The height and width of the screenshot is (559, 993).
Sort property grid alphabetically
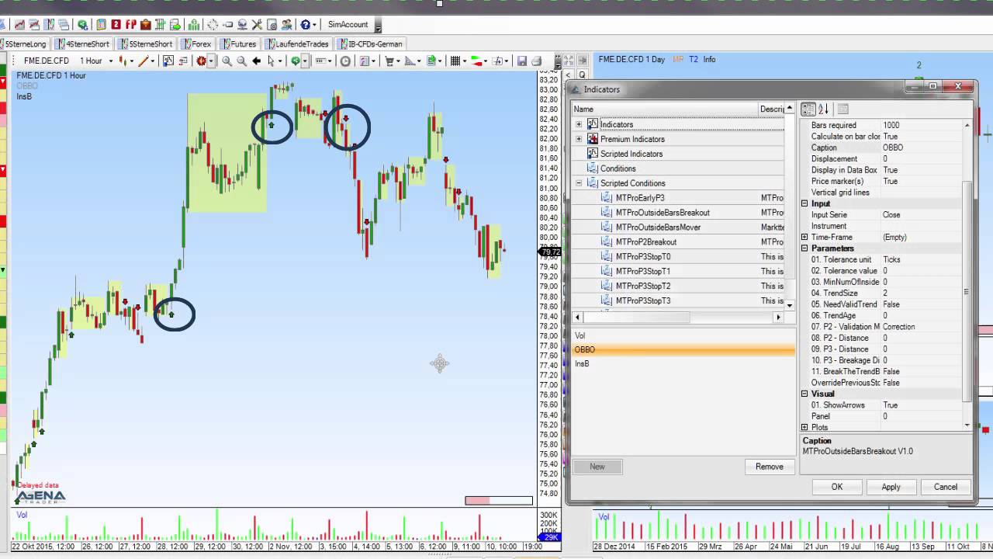(823, 109)
